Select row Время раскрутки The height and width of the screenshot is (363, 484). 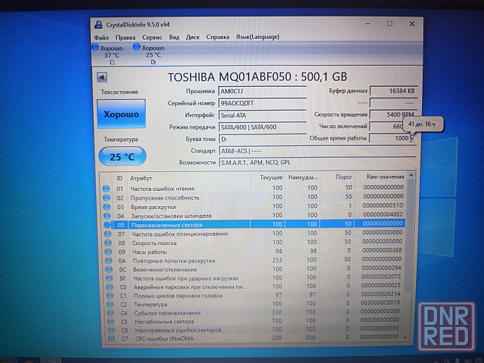[254, 206]
